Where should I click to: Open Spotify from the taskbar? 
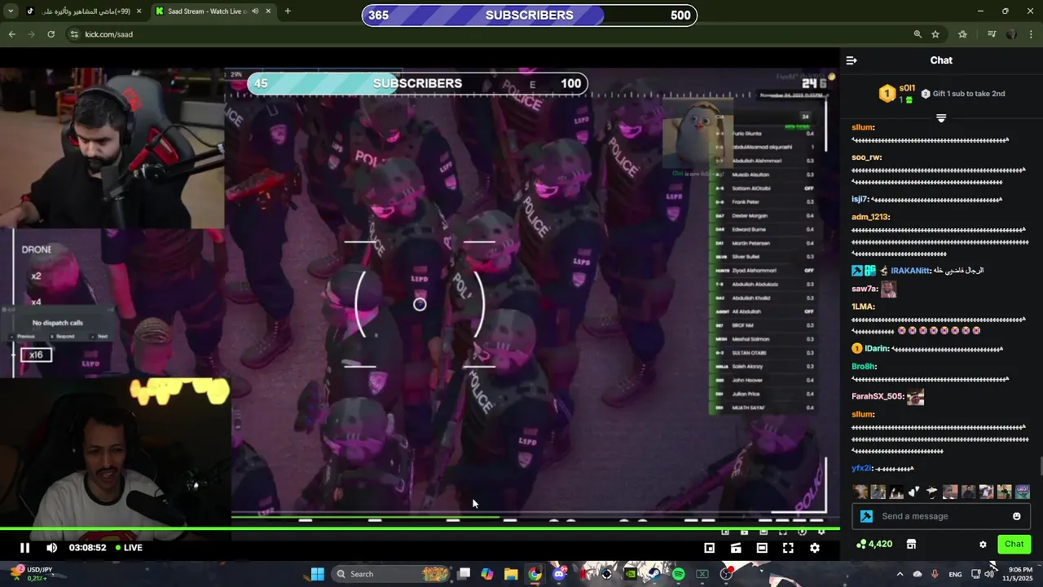click(679, 574)
